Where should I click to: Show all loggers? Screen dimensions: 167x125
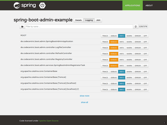pyautogui.click(x=84, y=102)
